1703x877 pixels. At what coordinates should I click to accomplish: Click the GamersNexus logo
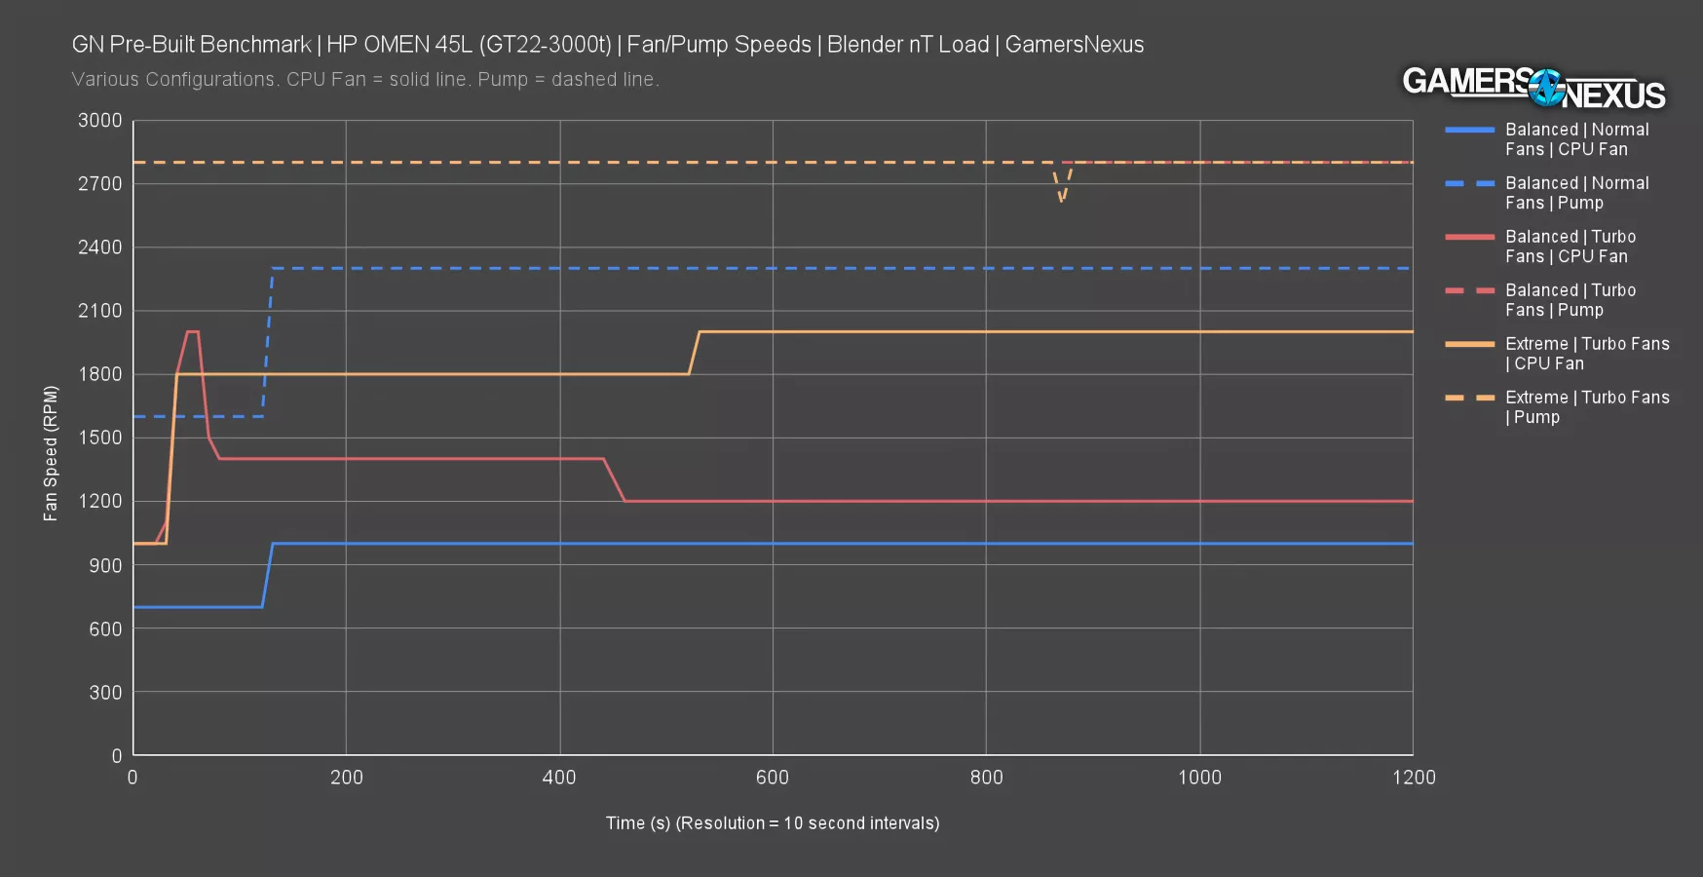(x=1533, y=89)
